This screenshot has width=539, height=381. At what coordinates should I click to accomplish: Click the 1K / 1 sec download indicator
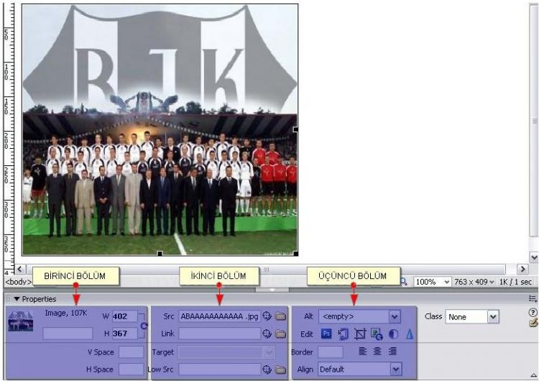tap(515, 282)
